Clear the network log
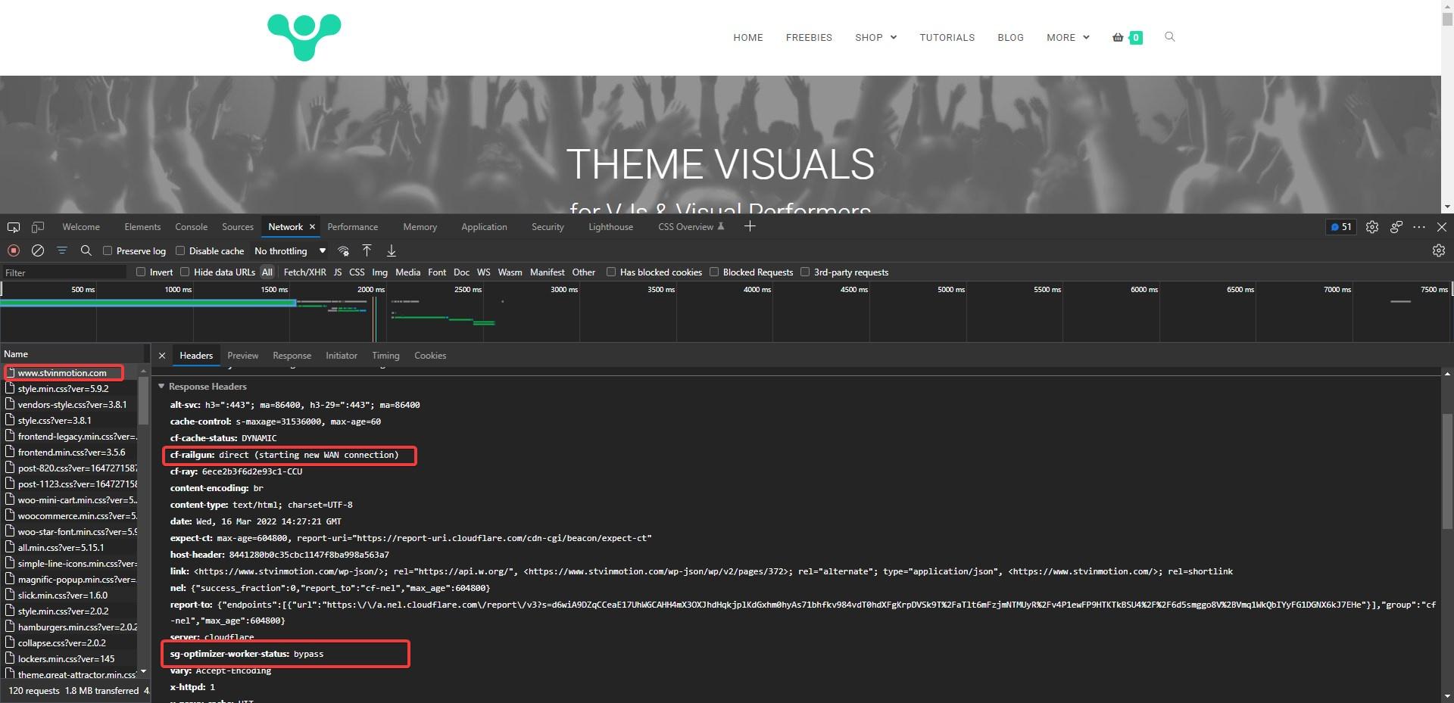Screen dimensions: 1454x703 click(38, 250)
